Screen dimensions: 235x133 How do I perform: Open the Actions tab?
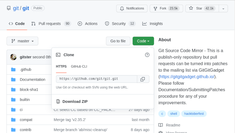point(88,24)
